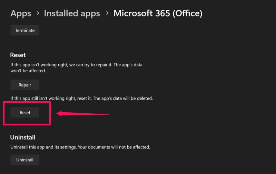The width and height of the screenshot is (276, 174).
Task: Reset the Microsoft 365 app
Action: (25, 113)
